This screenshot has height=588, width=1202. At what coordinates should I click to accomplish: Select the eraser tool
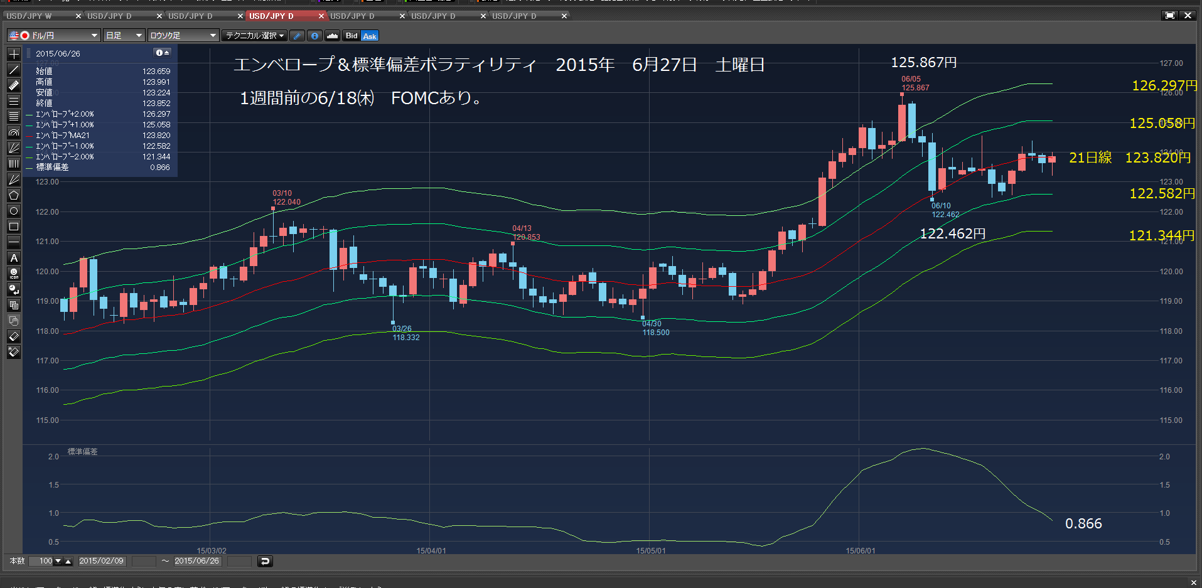[14, 336]
